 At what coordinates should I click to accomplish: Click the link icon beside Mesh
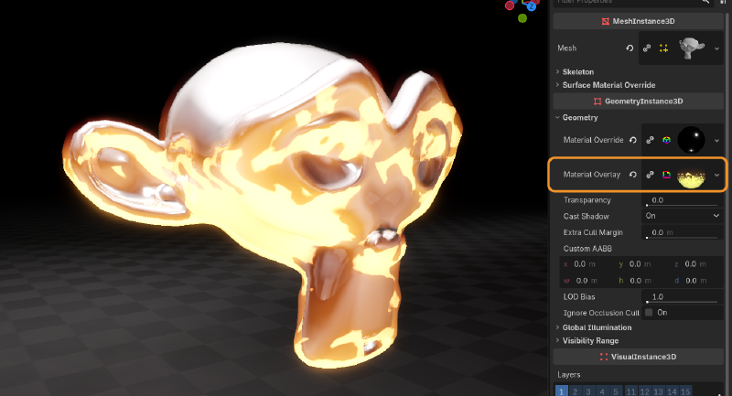pos(647,48)
